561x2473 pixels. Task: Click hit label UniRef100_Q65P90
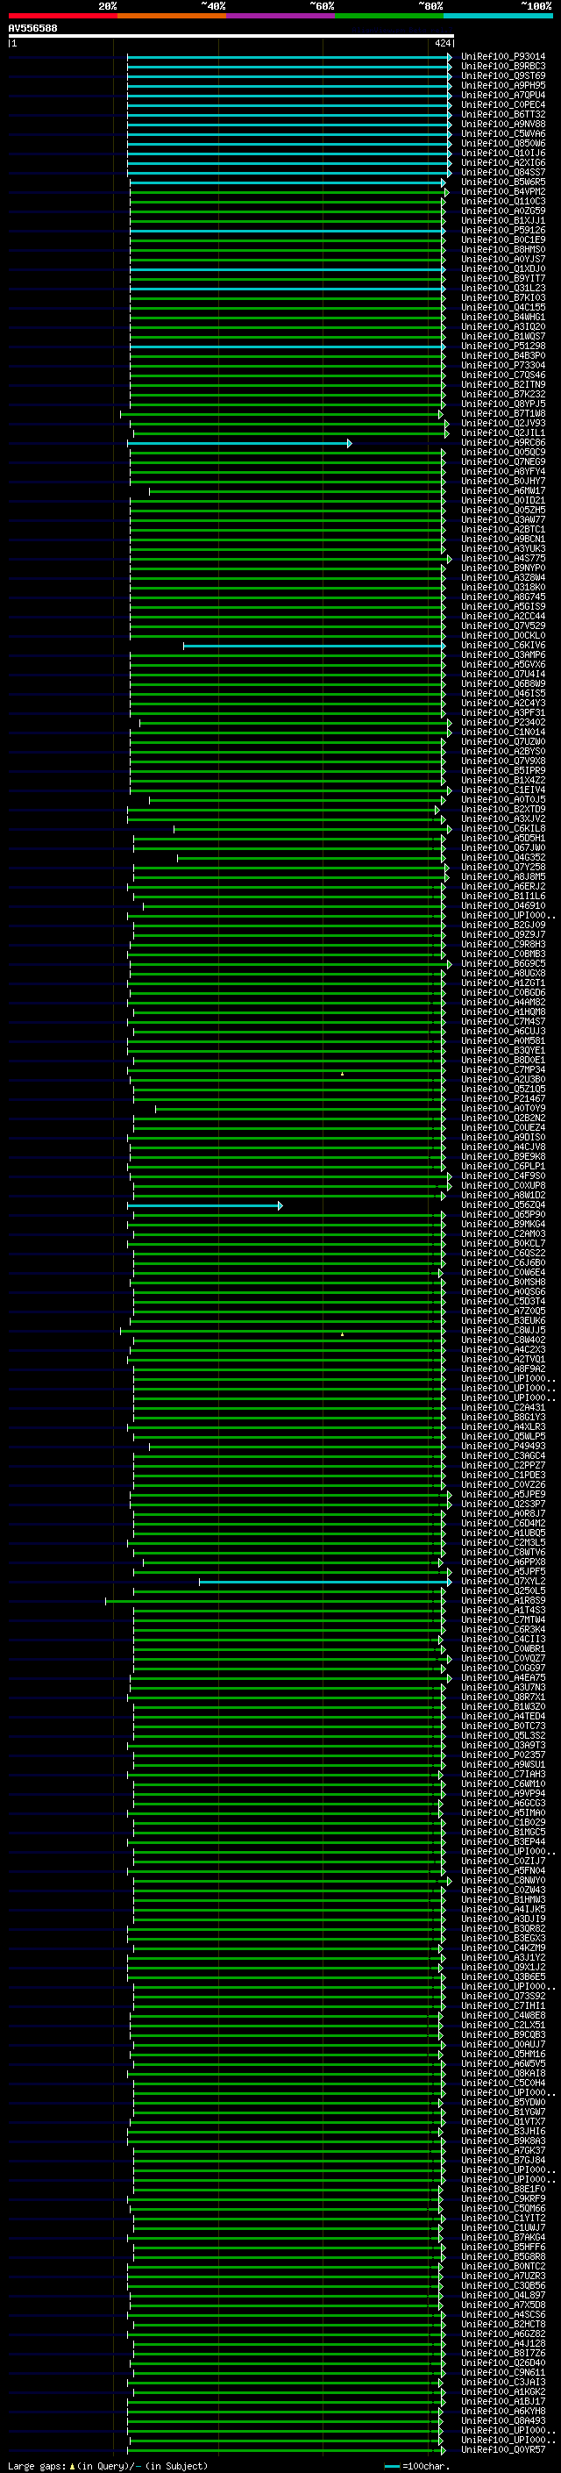(x=503, y=1214)
